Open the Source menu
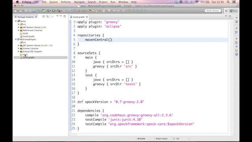 click(54, 2)
